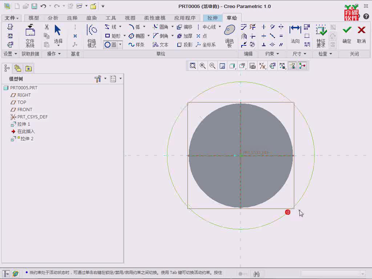The width and height of the screenshot is (372, 279).
Task: Select PRT_CSYS_DEF in model tree
Action: point(29,117)
